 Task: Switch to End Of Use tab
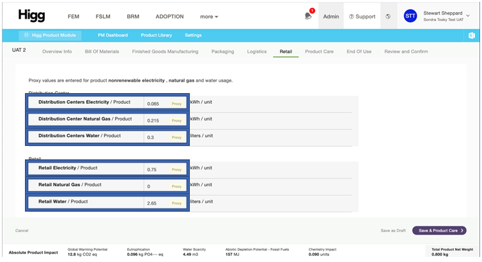359,52
